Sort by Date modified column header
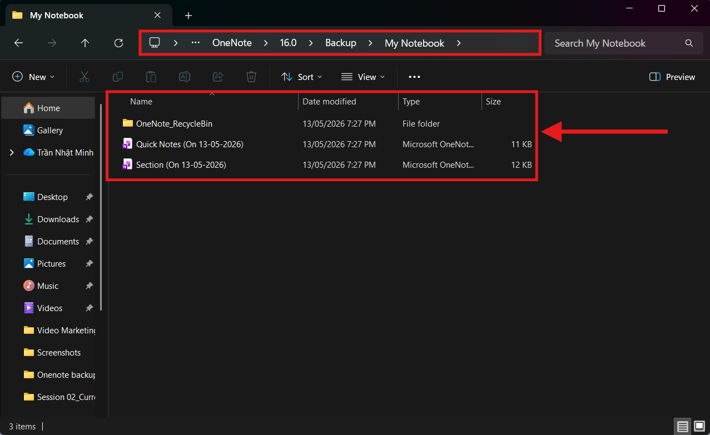 [x=329, y=102]
